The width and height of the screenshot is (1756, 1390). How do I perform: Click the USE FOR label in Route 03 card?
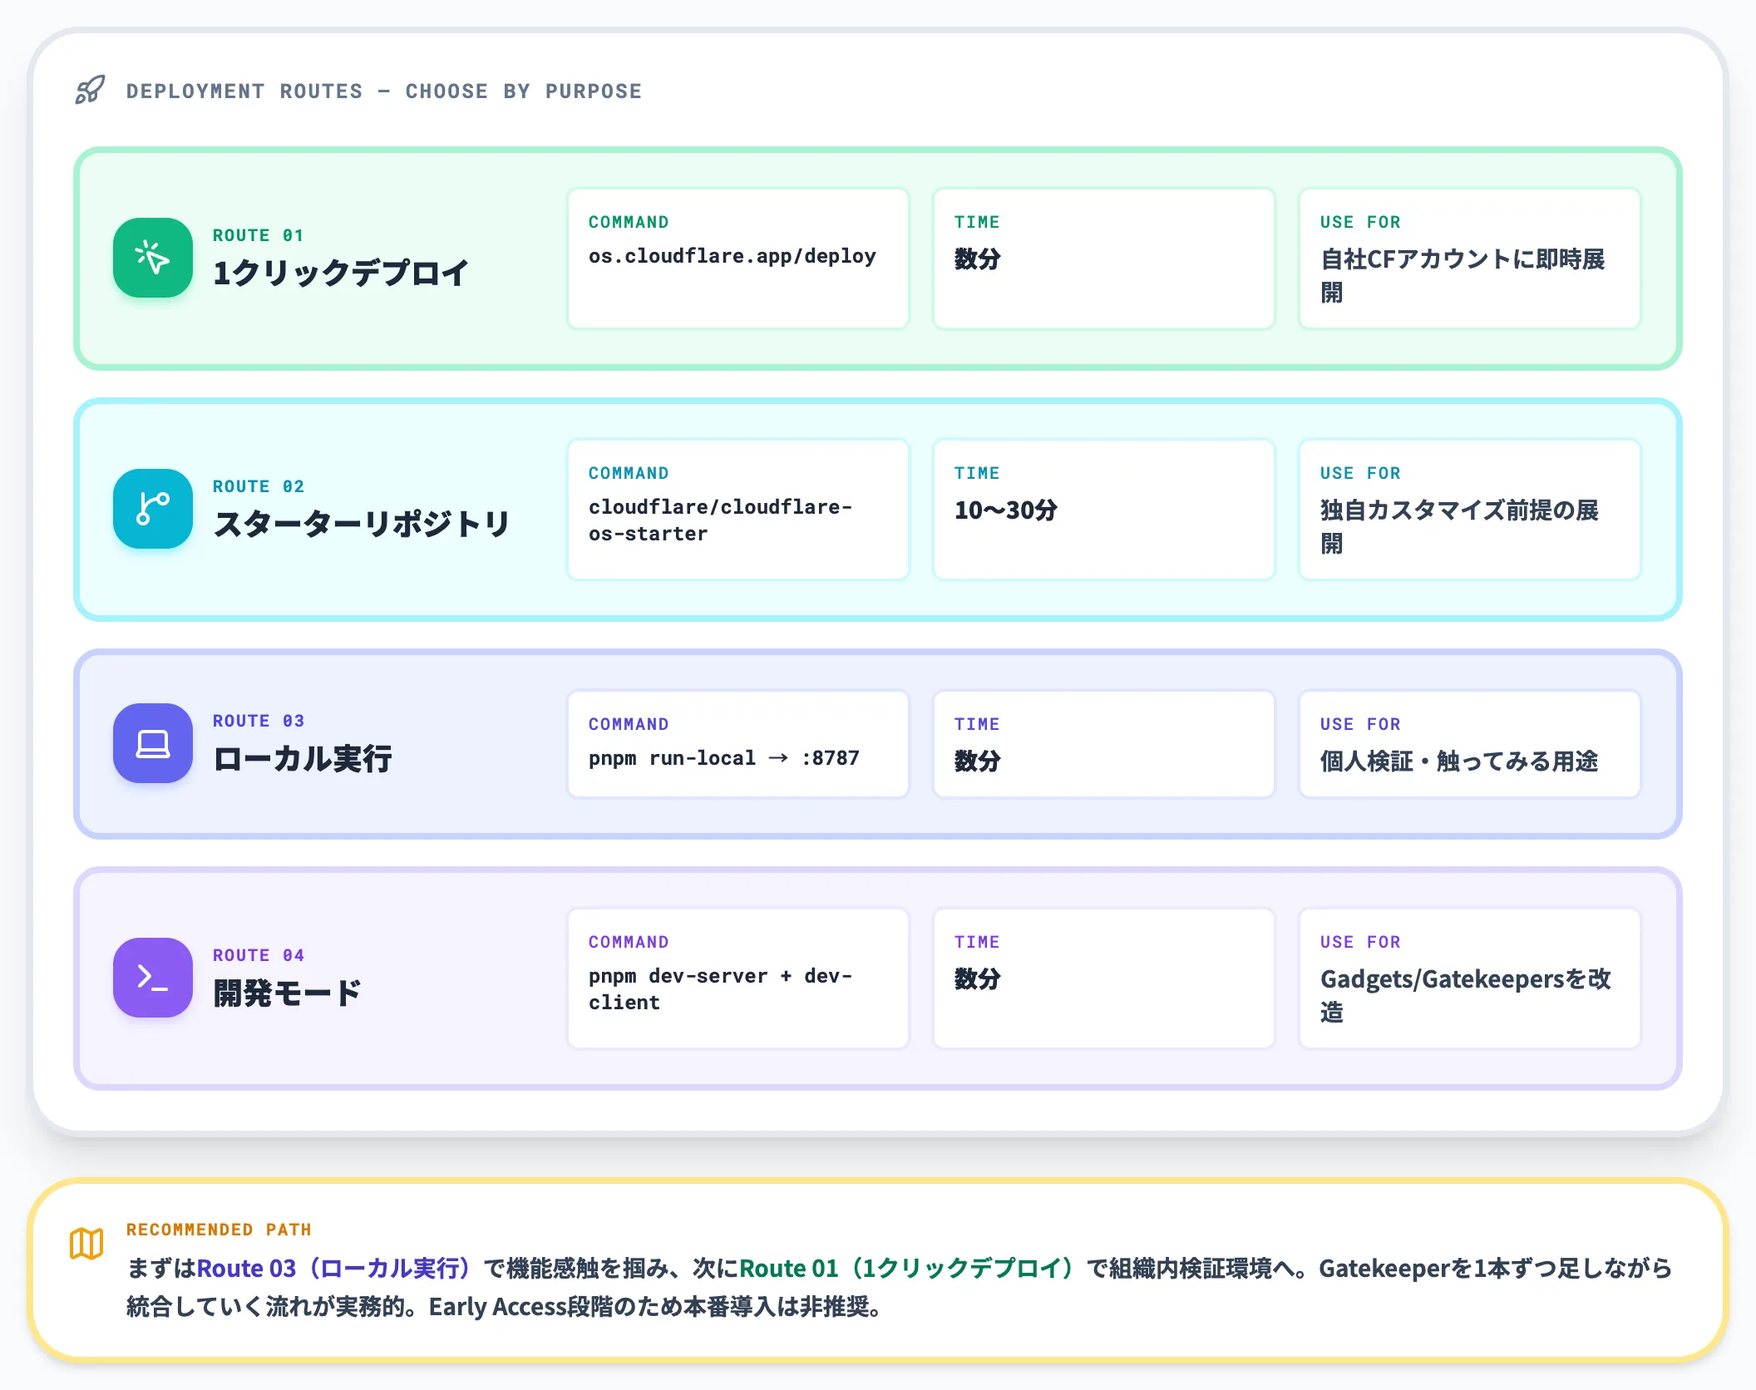click(1360, 724)
